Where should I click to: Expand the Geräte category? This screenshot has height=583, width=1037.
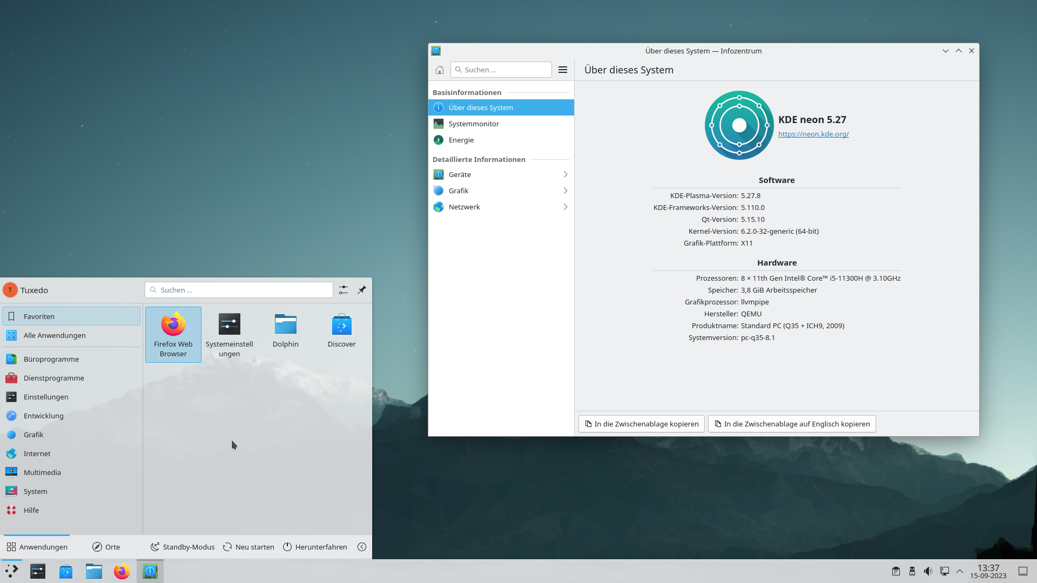pyautogui.click(x=501, y=174)
